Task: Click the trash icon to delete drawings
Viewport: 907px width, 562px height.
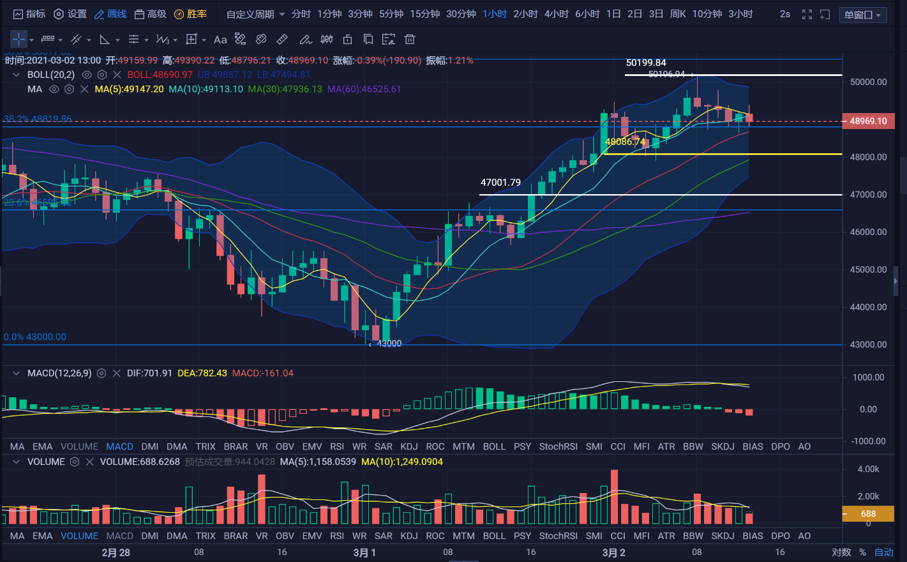Action: pos(410,40)
